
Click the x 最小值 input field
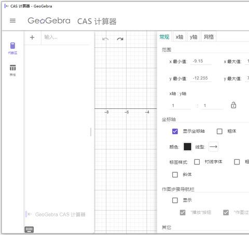pos(201,61)
